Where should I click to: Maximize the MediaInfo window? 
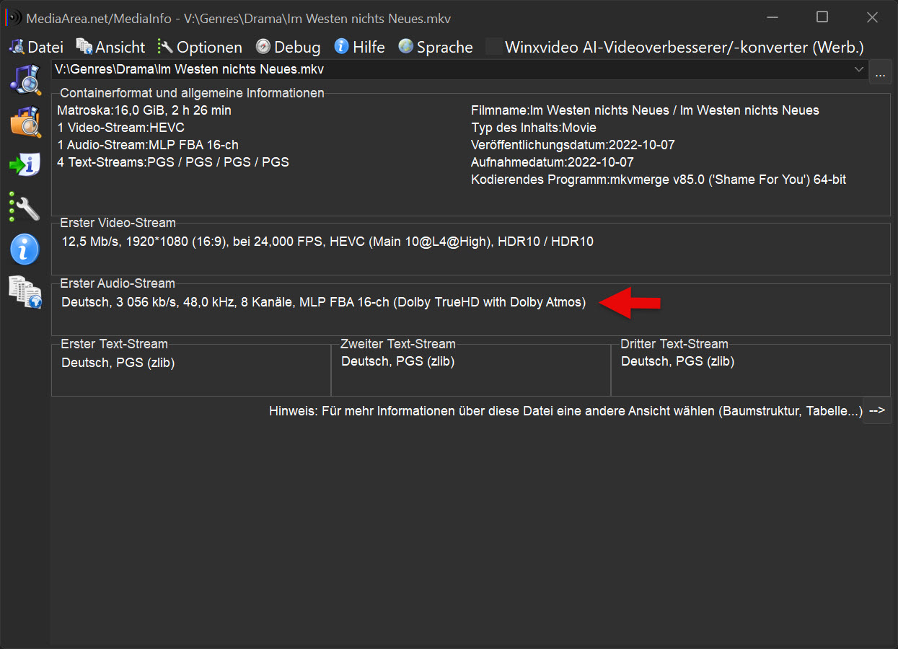[x=822, y=17]
